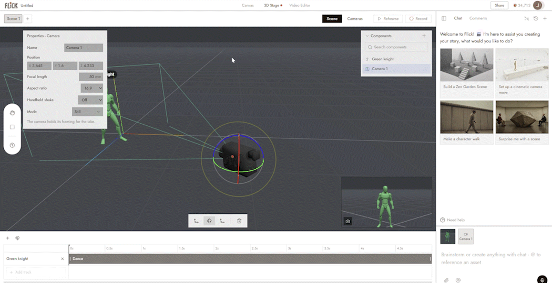The height and width of the screenshot is (283, 552).
Task: Delete selected object with trash icon
Action: 239,221
